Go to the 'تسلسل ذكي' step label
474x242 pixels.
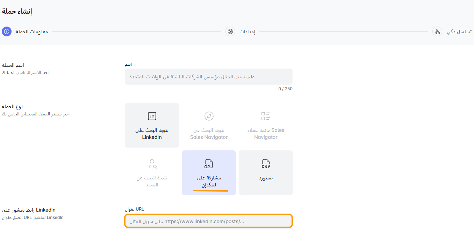[459, 32]
